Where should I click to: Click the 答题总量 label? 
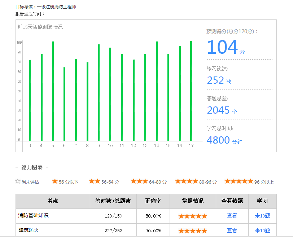click(x=218, y=98)
